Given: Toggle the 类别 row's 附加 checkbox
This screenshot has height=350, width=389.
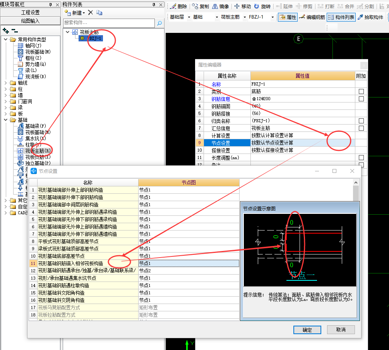Looking at the screenshot, I should (361, 92).
